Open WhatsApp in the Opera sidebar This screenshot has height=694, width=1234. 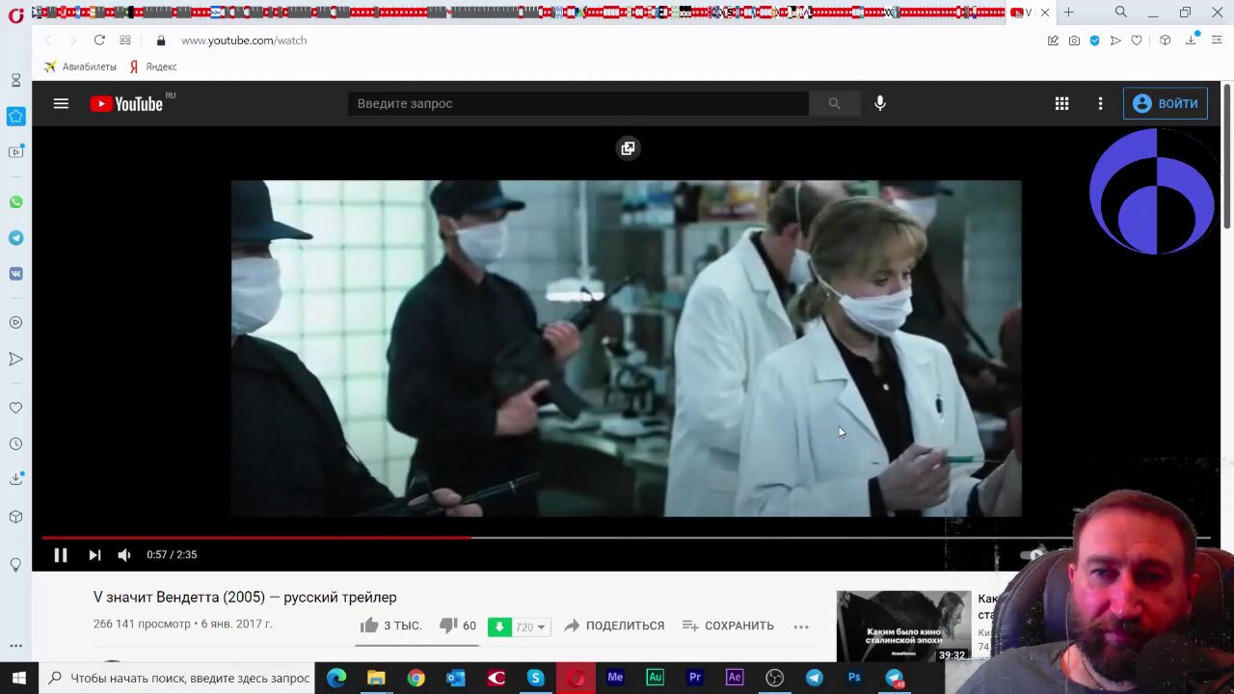[x=15, y=202]
